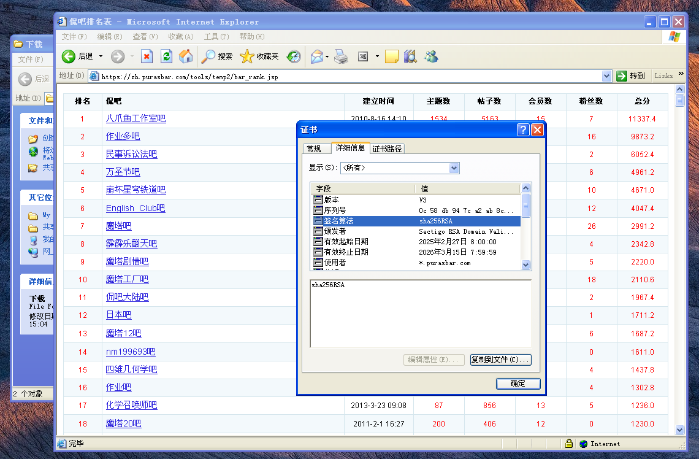This screenshot has height=459, width=699.
Task: Click the Research book icon in toolbar
Action: [x=410, y=56]
